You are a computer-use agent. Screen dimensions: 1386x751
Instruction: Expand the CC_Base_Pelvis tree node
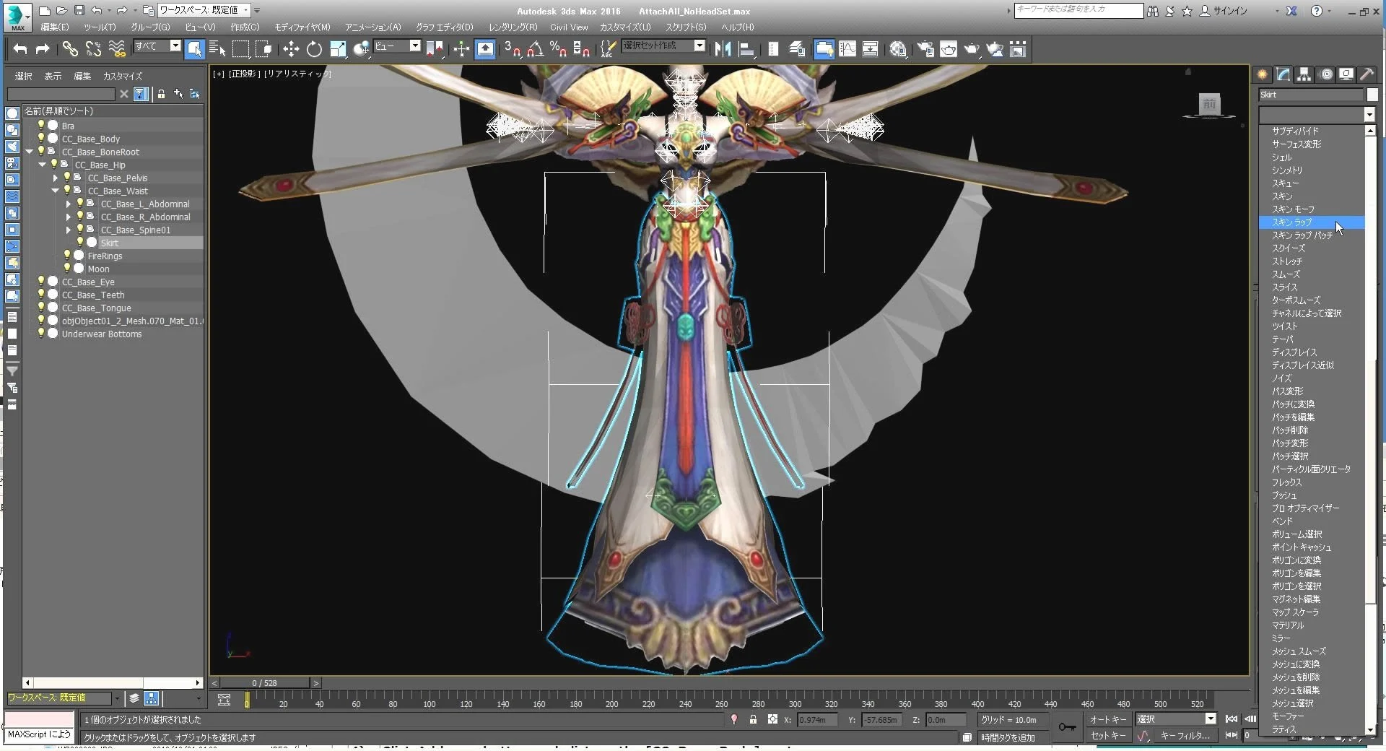(56, 178)
